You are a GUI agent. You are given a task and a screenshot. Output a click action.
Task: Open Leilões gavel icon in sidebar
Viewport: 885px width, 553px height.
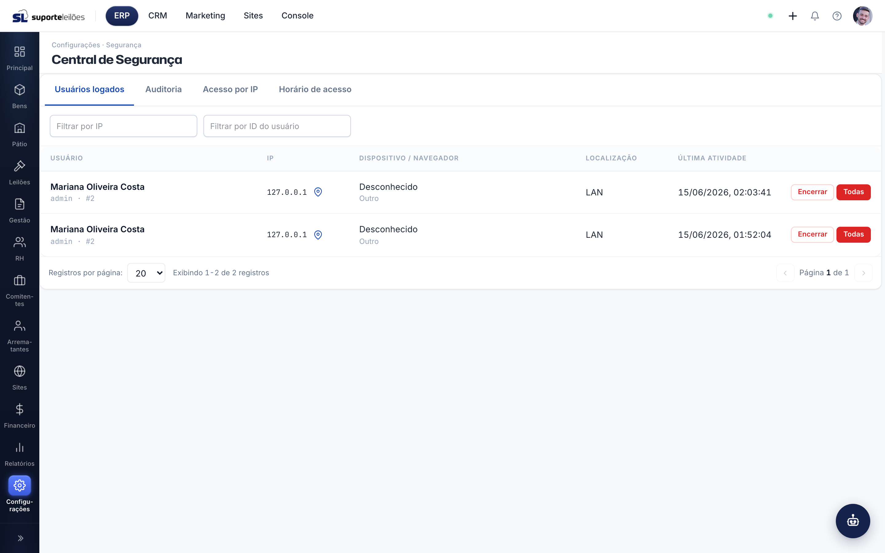tap(19, 166)
